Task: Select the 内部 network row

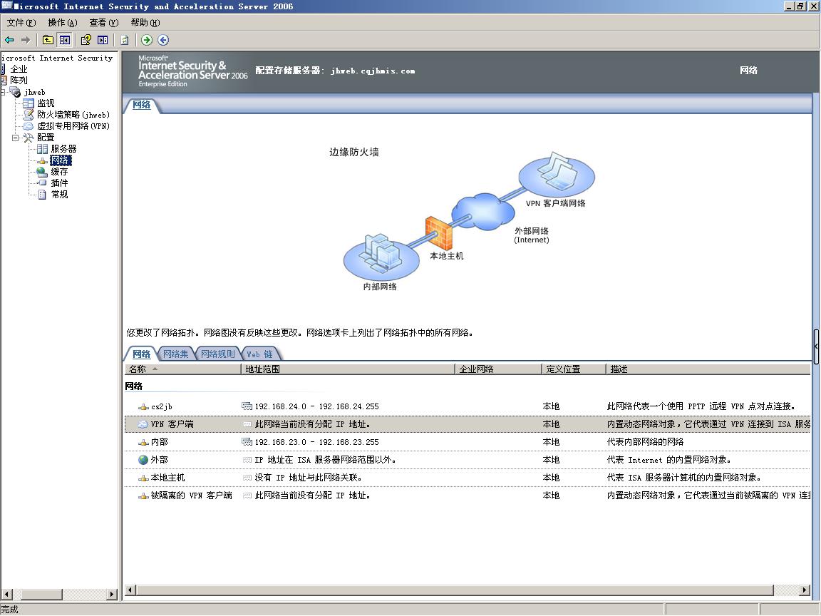Action: pos(467,442)
